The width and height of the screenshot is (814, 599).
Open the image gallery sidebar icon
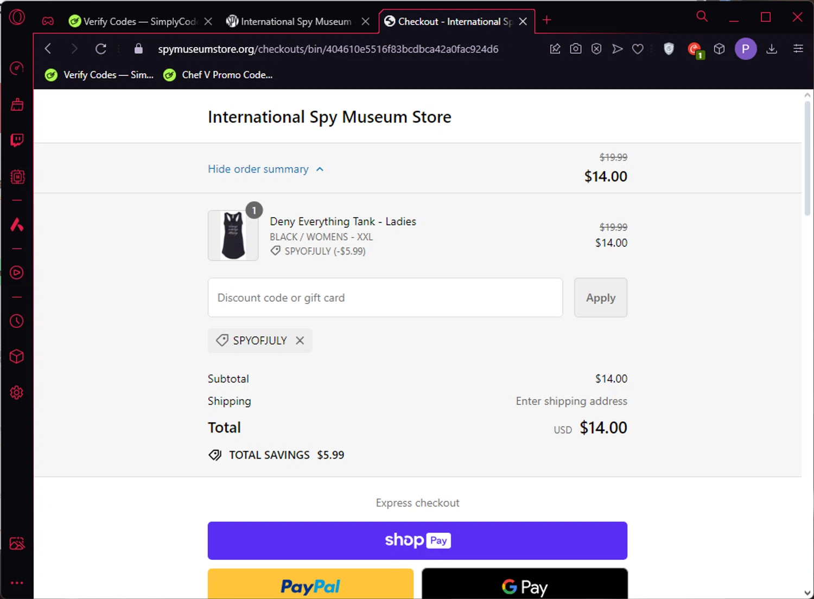click(x=17, y=544)
